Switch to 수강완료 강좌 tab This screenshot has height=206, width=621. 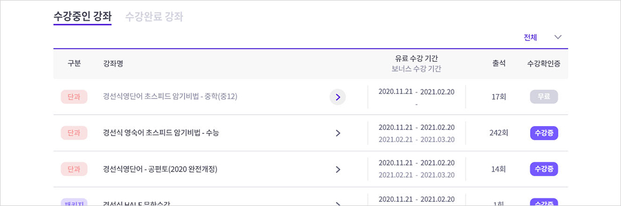pos(154,16)
